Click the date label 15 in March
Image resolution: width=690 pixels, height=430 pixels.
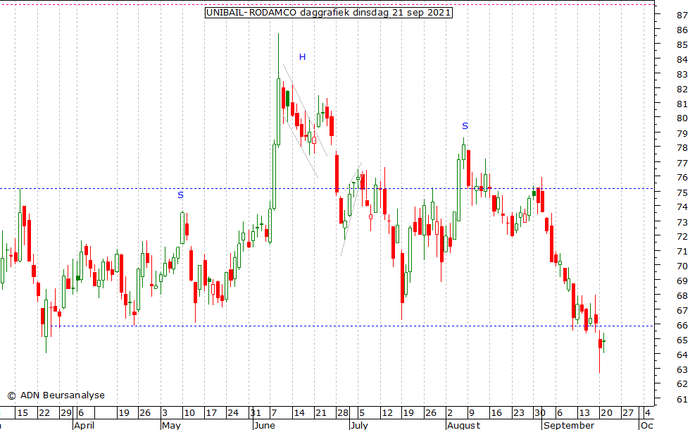pyautogui.click(x=23, y=413)
